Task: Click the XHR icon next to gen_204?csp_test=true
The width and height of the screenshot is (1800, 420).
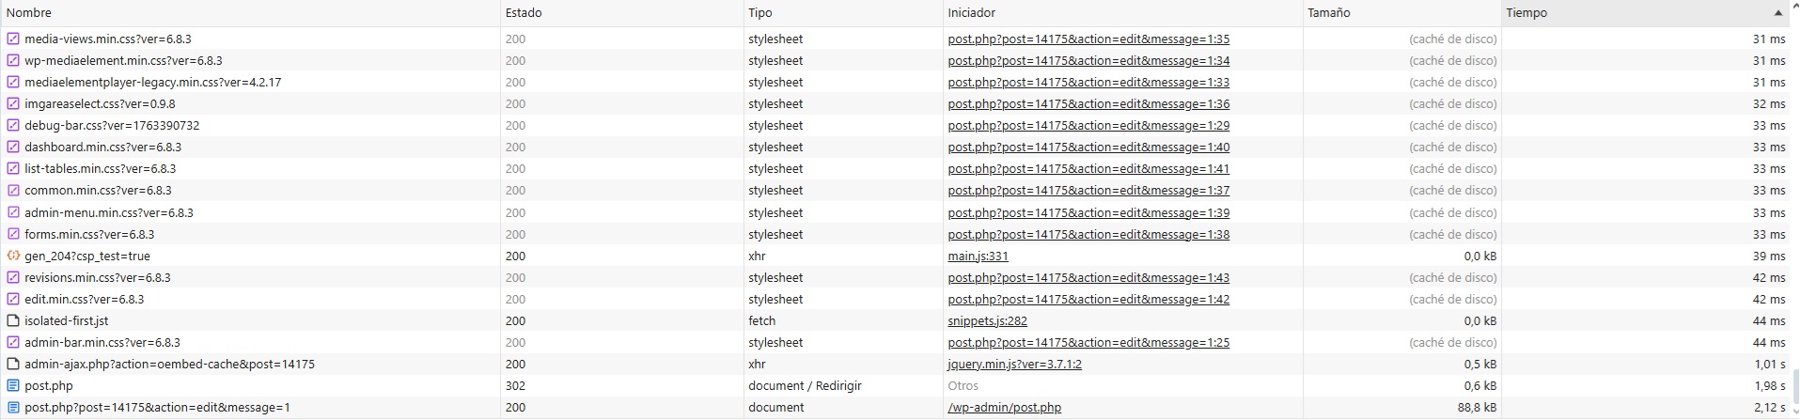Action: 13,256
